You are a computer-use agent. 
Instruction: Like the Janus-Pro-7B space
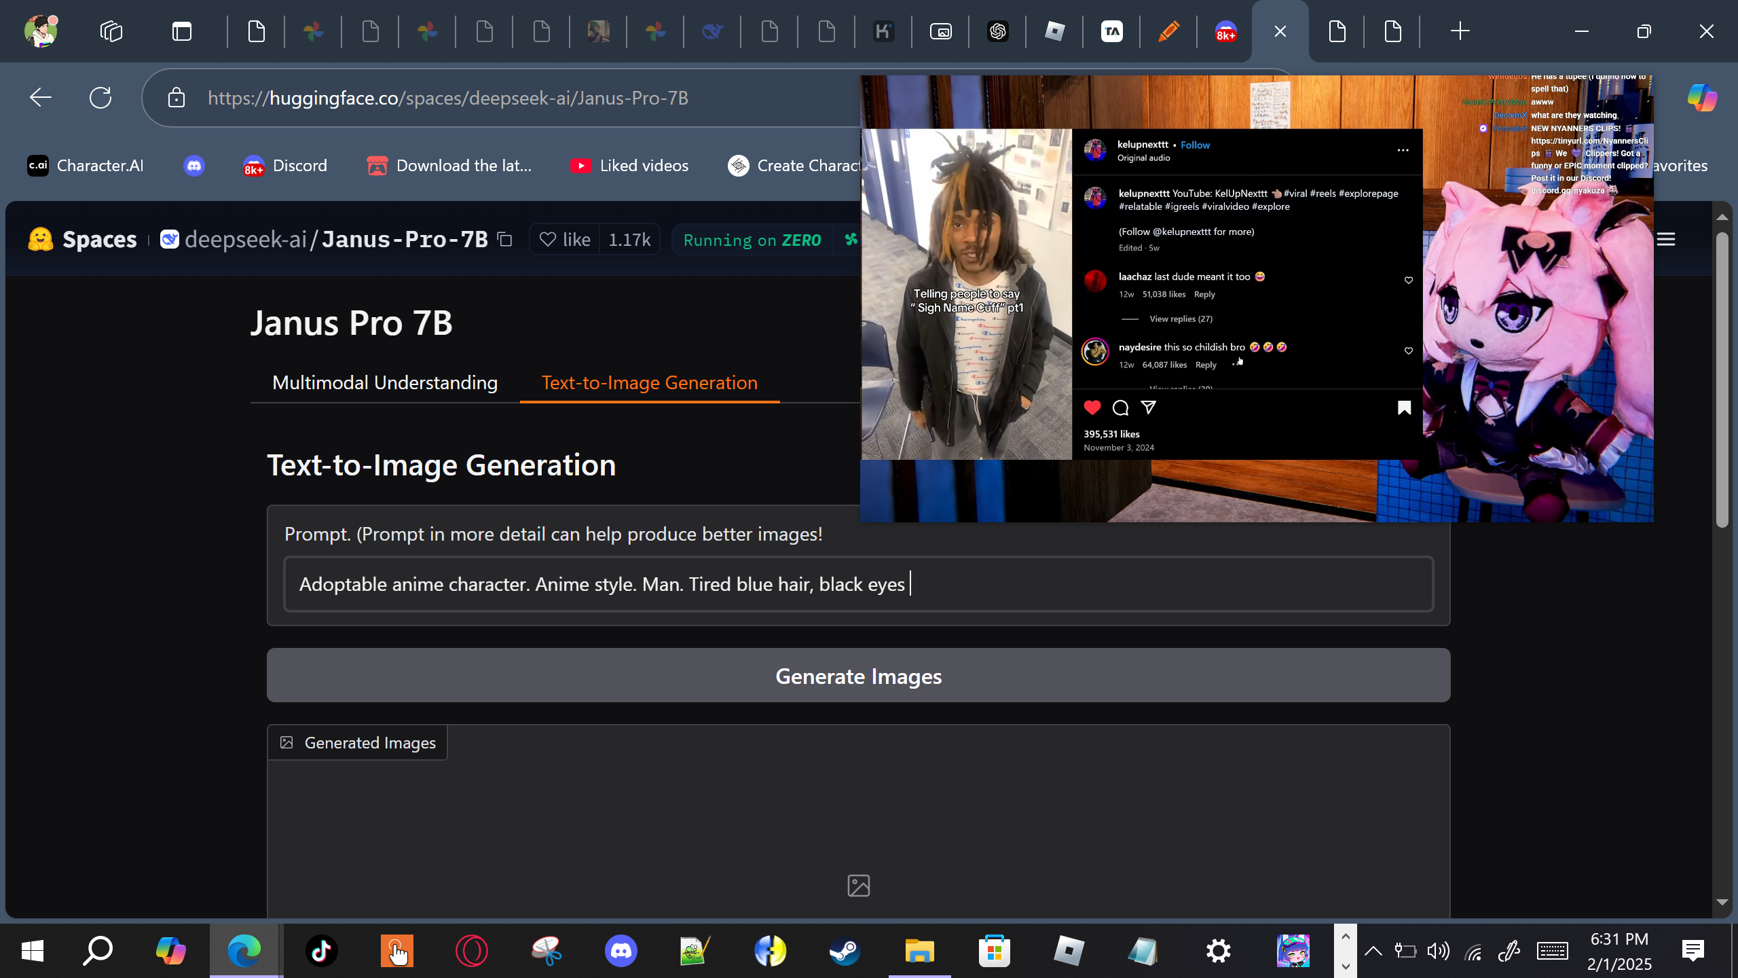click(565, 240)
